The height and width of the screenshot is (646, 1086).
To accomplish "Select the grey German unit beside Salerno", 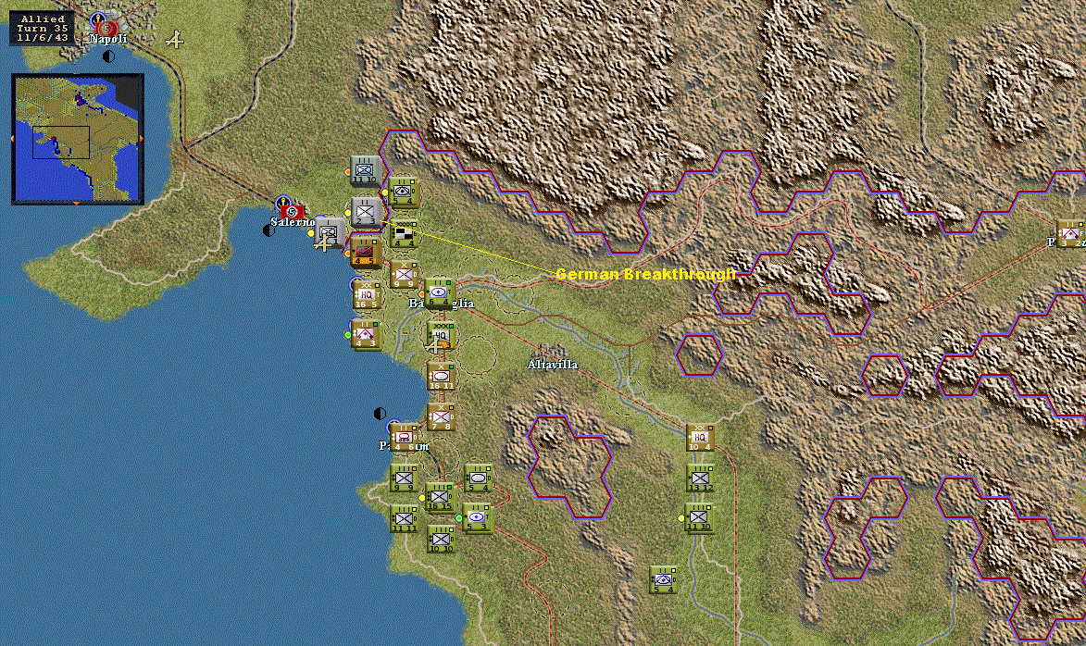I will click(330, 233).
